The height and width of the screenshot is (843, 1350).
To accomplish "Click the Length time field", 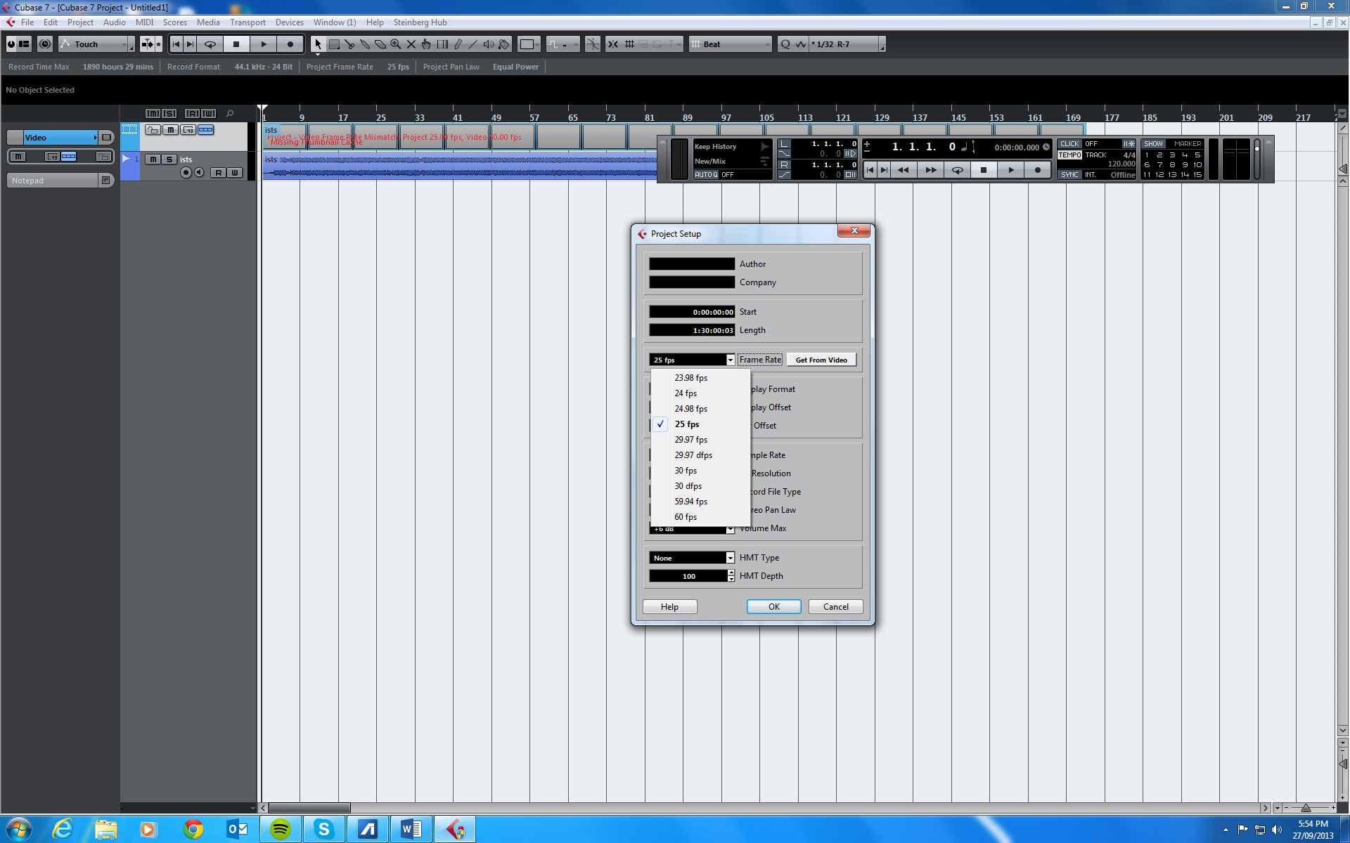I will point(692,330).
